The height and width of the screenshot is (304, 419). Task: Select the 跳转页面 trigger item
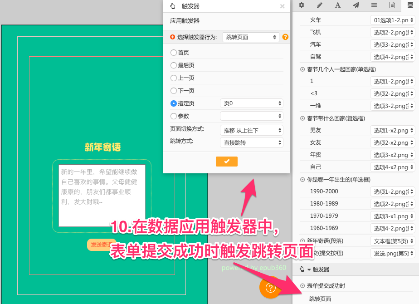(x=320, y=299)
